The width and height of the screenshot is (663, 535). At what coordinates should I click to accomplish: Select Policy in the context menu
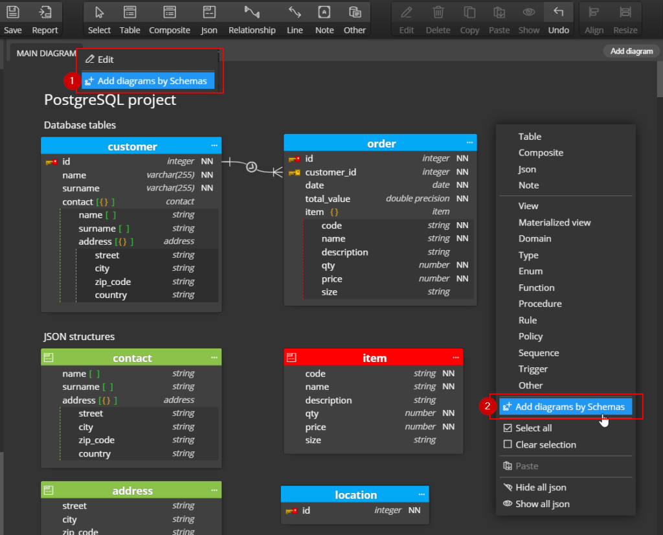[531, 336]
